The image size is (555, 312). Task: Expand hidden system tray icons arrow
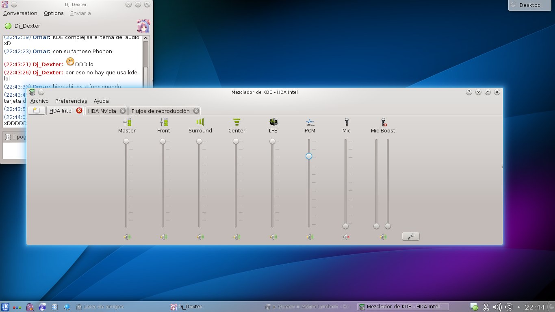(518, 307)
